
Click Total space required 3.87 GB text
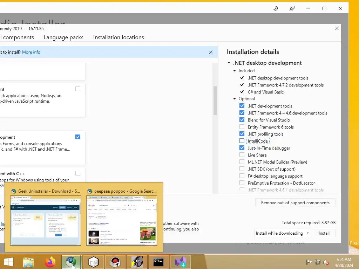(x=309, y=222)
